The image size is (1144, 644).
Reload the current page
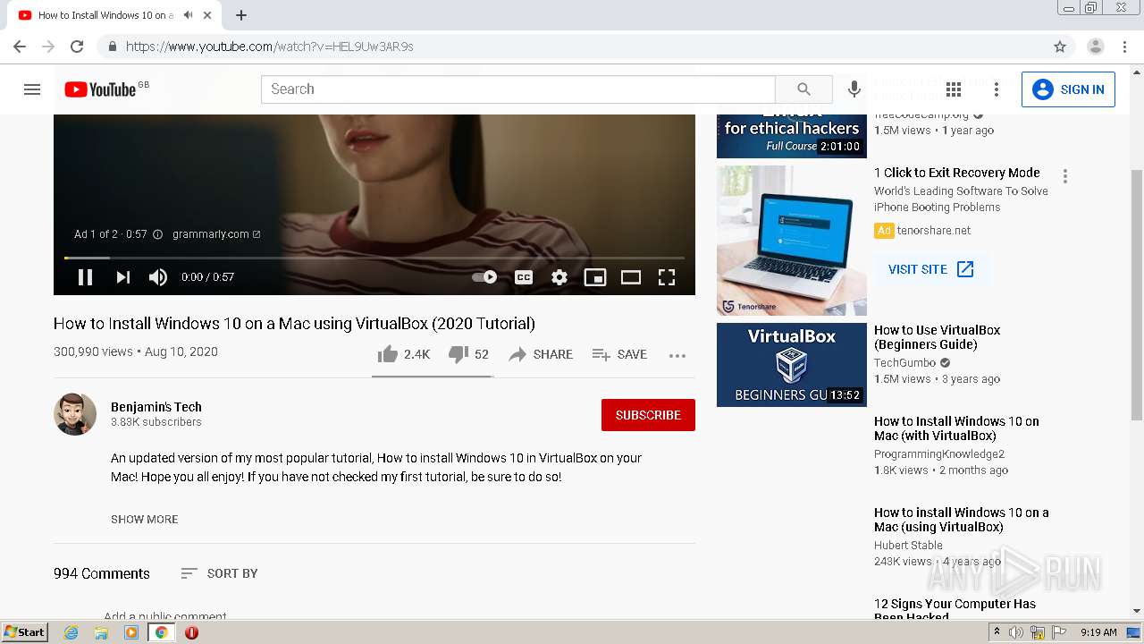pyautogui.click(x=77, y=47)
